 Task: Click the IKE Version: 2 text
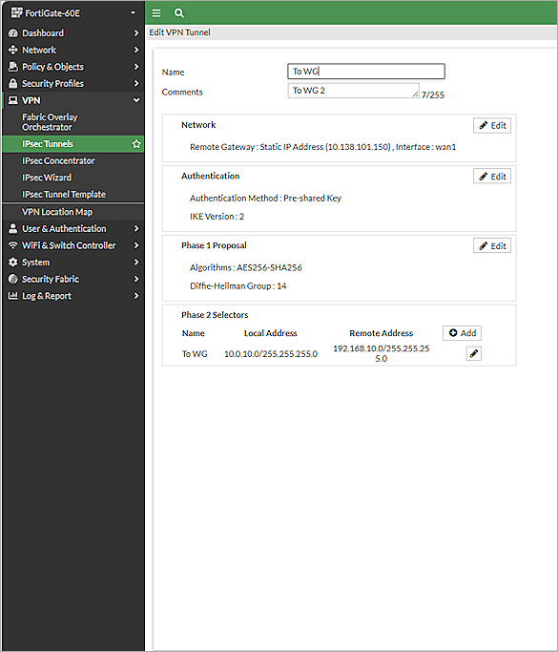pyautogui.click(x=217, y=217)
